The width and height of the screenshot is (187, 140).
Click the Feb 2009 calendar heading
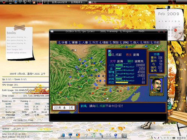168,14
